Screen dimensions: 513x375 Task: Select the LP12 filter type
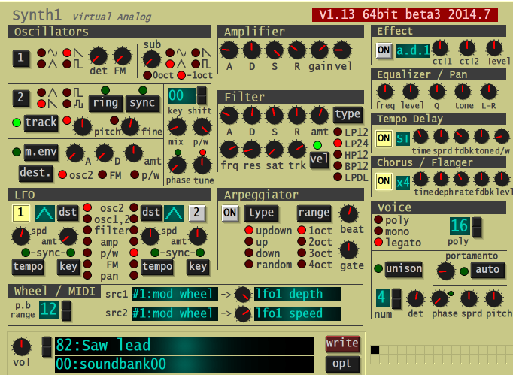[338, 132]
